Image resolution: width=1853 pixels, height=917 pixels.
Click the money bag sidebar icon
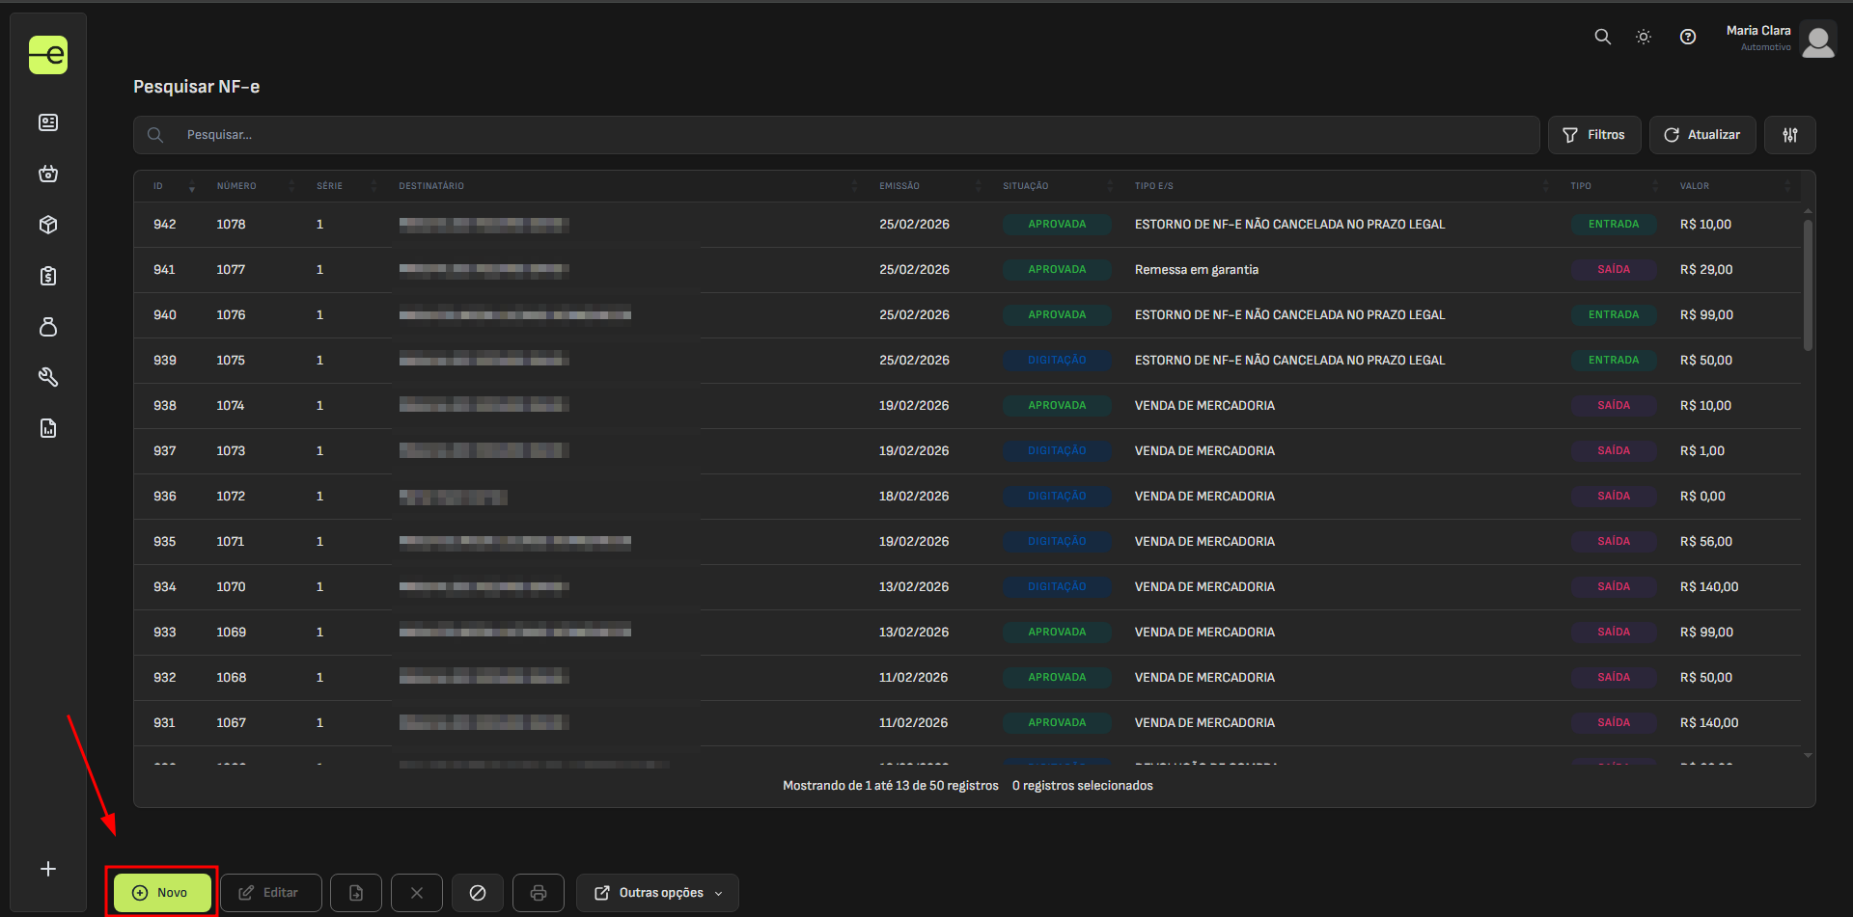(x=48, y=327)
